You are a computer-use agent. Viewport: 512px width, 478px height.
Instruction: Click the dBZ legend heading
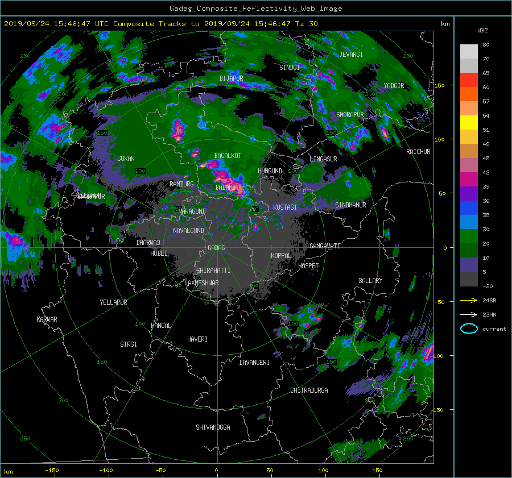click(x=482, y=31)
